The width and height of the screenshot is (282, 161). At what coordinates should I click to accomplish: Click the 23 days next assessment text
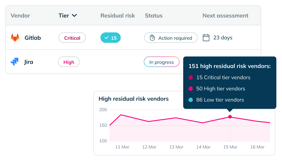223,38
